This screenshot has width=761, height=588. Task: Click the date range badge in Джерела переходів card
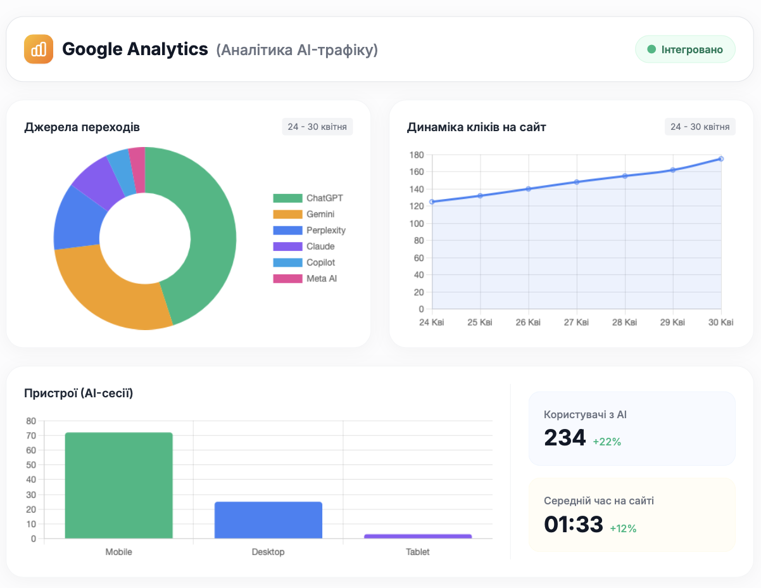(x=317, y=127)
